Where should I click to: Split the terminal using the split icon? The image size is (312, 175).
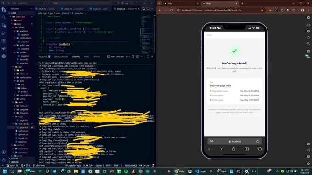[133, 57]
